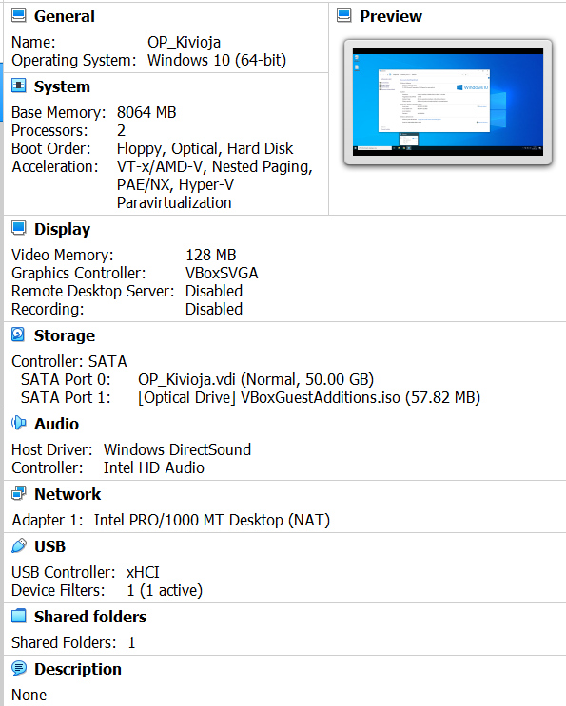
Task: Click the Graphics Controller label
Action: click(79, 273)
